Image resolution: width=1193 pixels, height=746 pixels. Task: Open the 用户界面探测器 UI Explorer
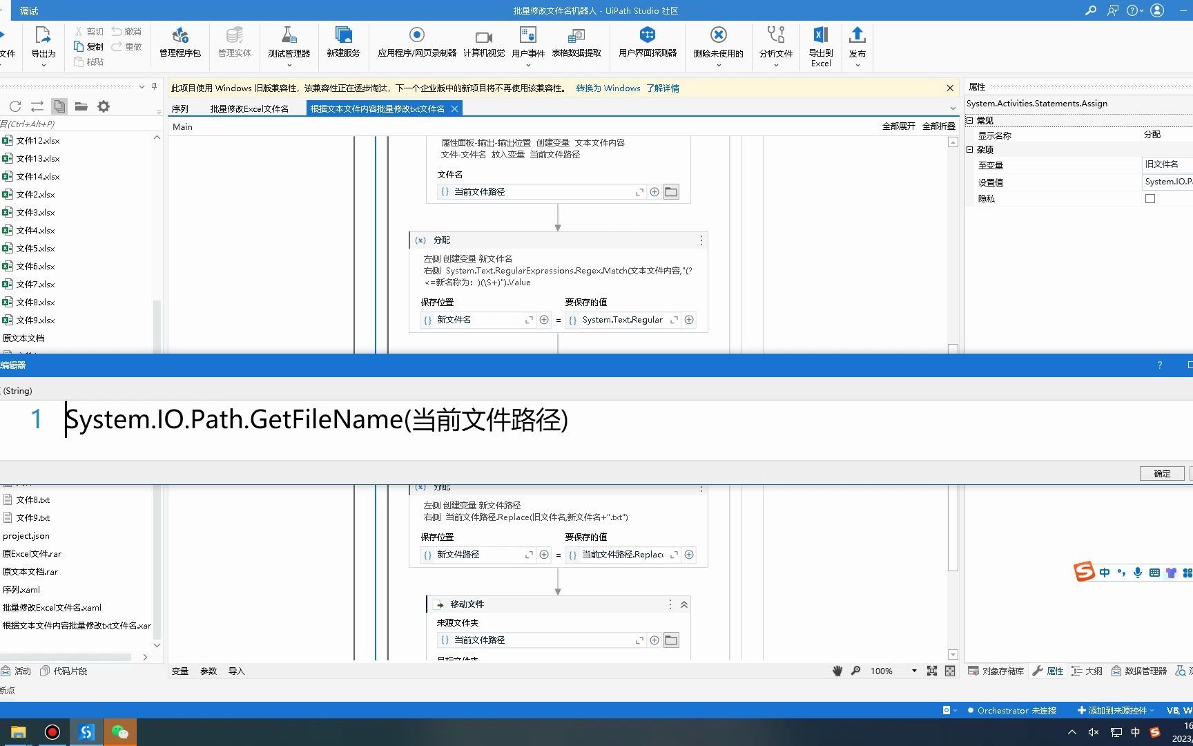click(646, 43)
